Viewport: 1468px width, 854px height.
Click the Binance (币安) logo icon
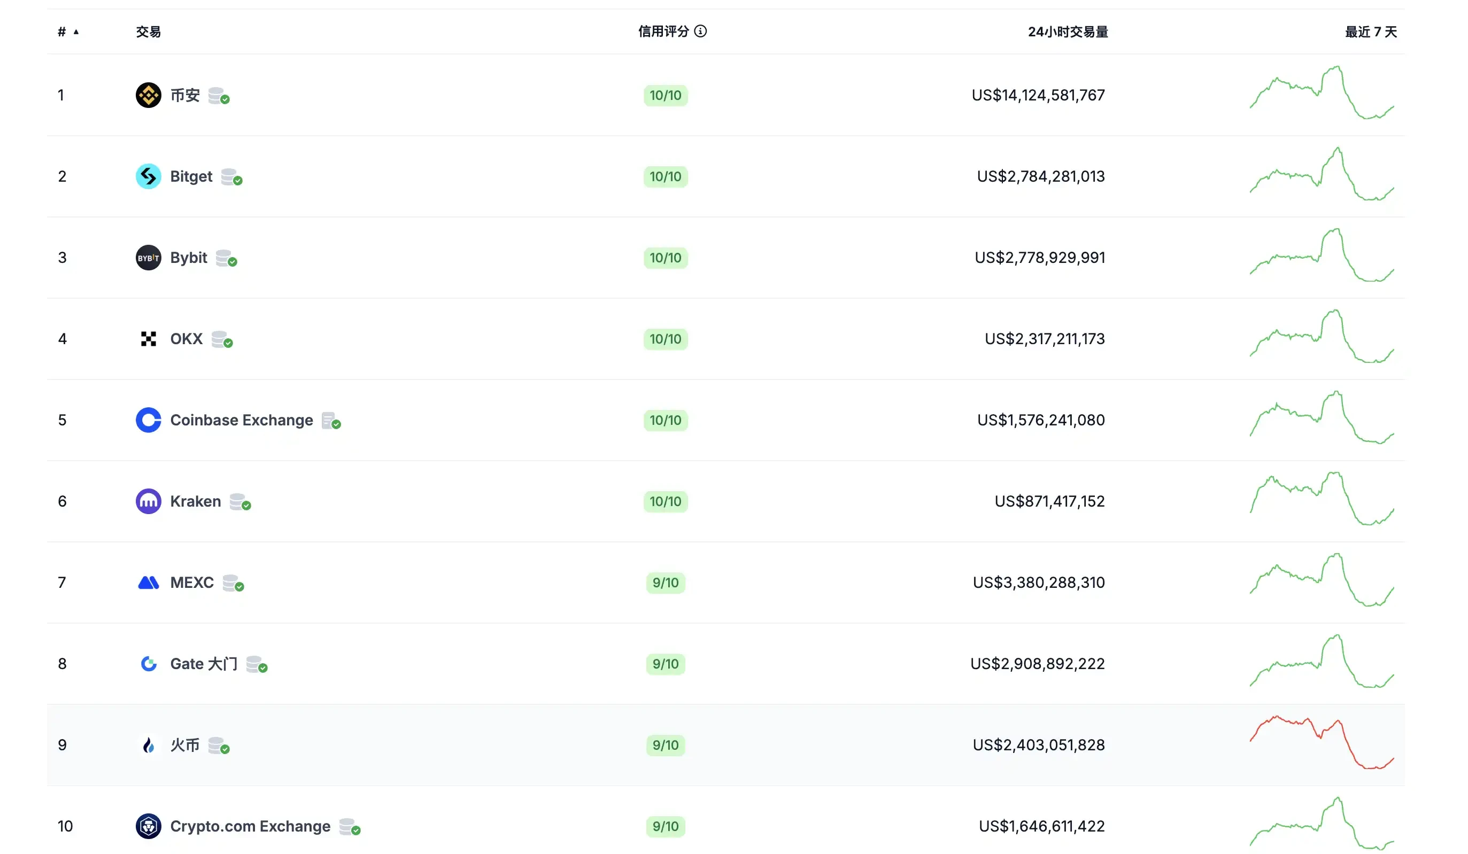pyautogui.click(x=149, y=95)
